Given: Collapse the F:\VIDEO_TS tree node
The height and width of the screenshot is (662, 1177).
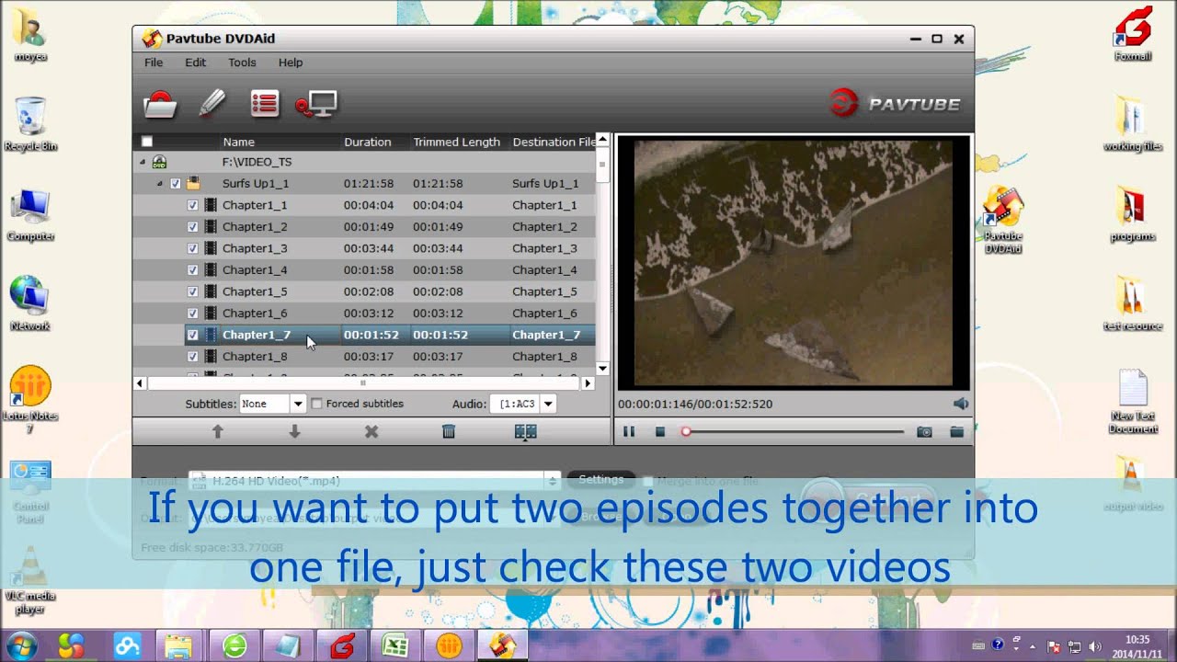Looking at the screenshot, I should (143, 162).
